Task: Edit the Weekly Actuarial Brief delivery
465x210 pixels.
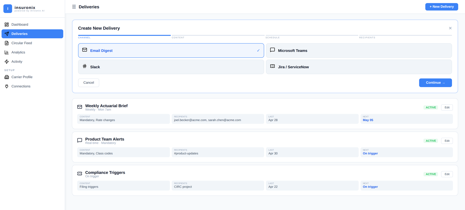Action: [447, 107]
